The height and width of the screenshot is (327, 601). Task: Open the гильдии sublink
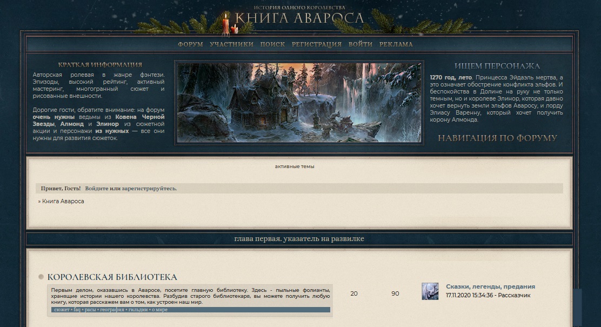click(138, 310)
